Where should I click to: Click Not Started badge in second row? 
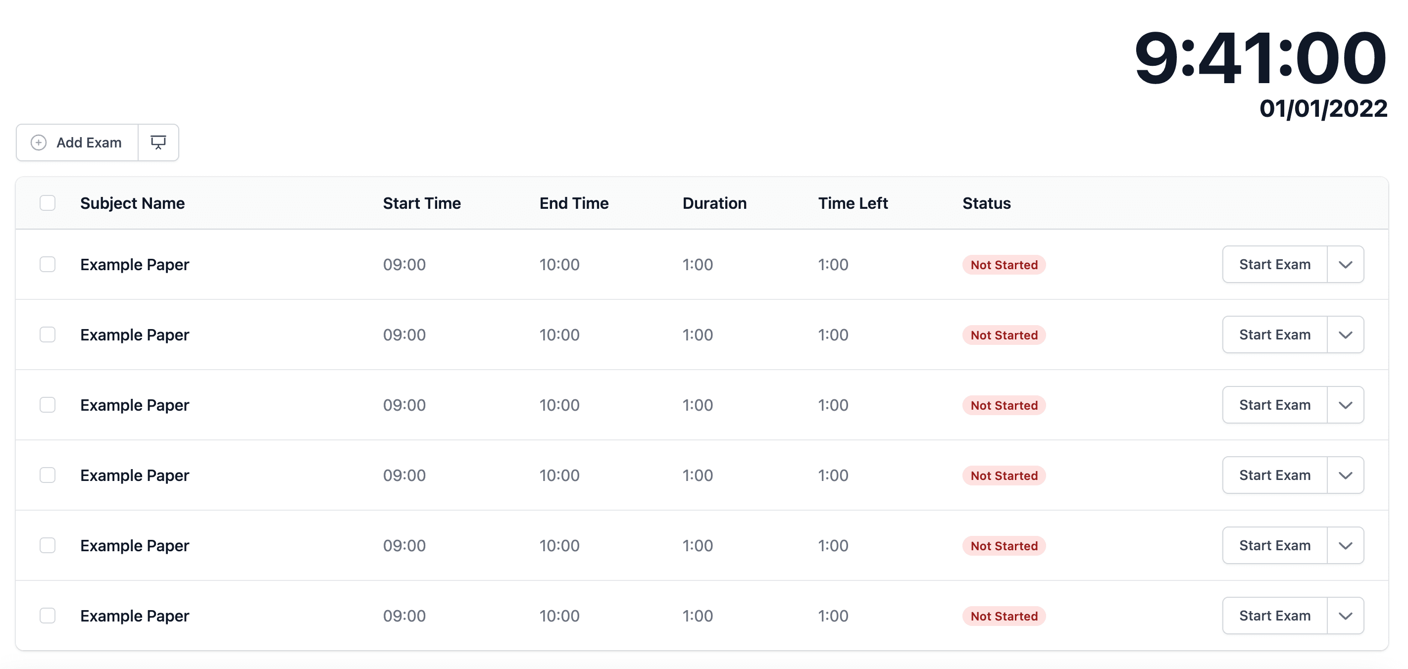tap(1004, 335)
